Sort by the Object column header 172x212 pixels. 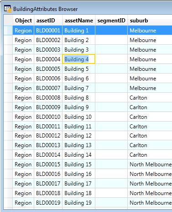point(23,21)
